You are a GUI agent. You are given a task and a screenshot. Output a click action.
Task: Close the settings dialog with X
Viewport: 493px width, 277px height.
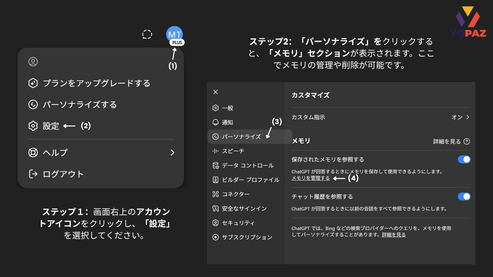click(215, 92)
